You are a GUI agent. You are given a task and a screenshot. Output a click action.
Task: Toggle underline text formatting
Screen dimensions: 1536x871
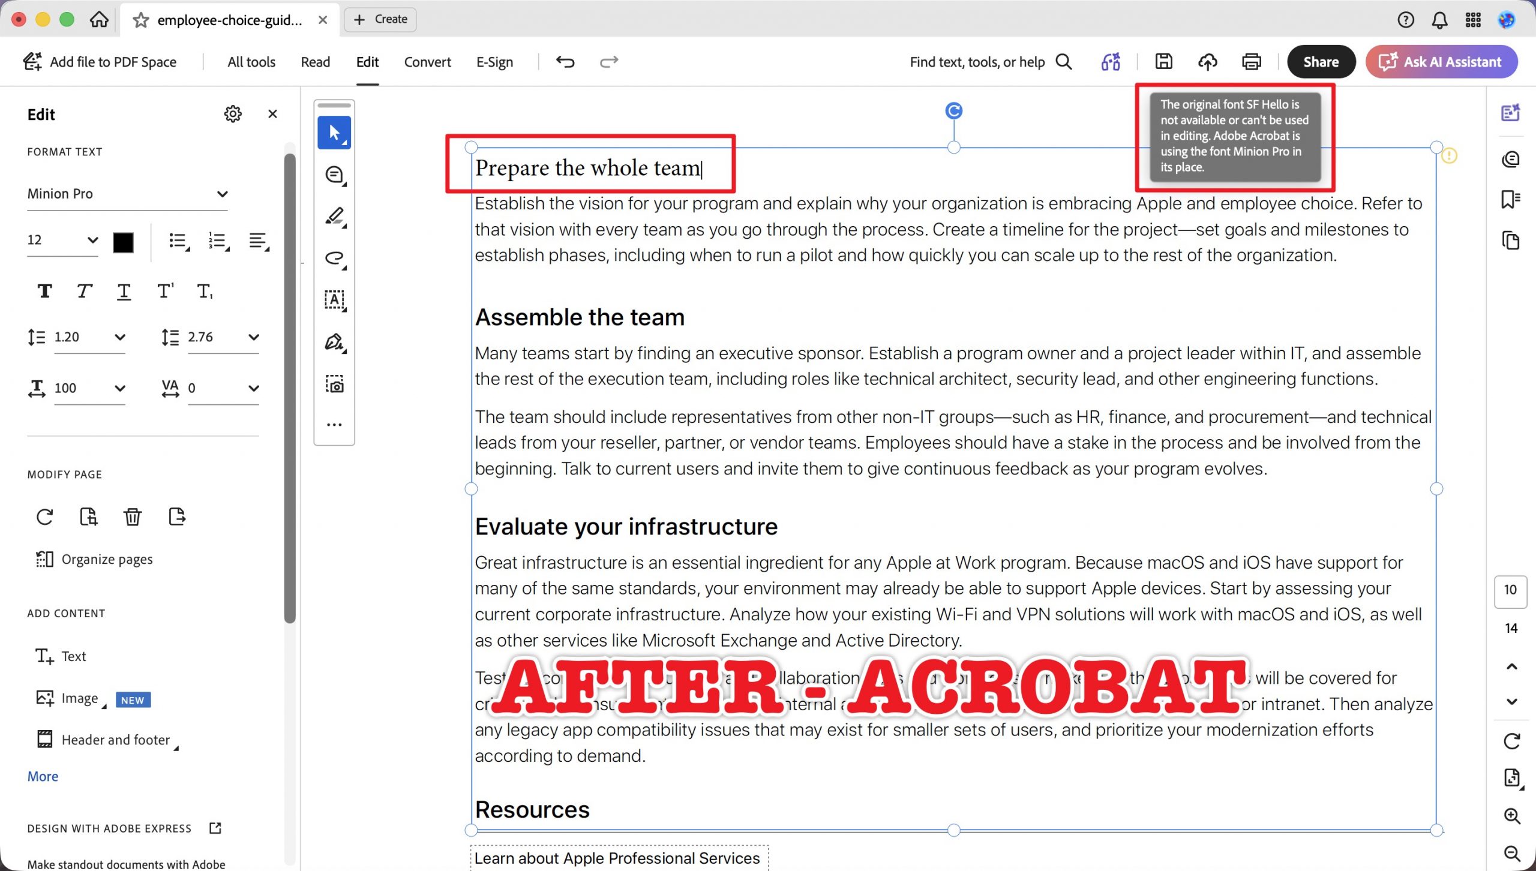click(x=124, y=292)
